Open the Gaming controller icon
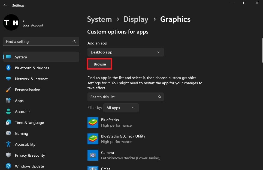 click(8, 133)
